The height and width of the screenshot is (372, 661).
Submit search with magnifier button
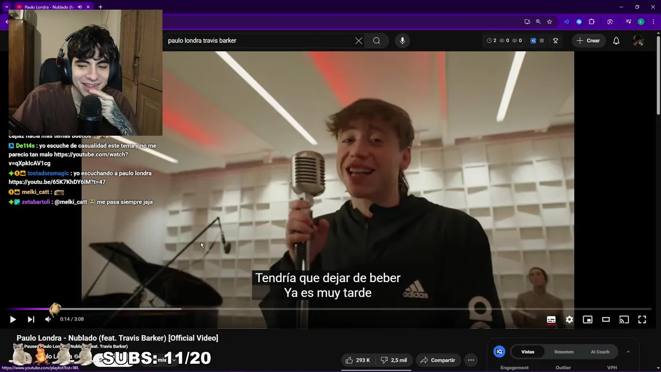tap(376, 41)
